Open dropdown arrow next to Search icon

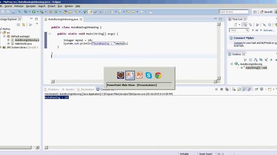tap(80, 12)
